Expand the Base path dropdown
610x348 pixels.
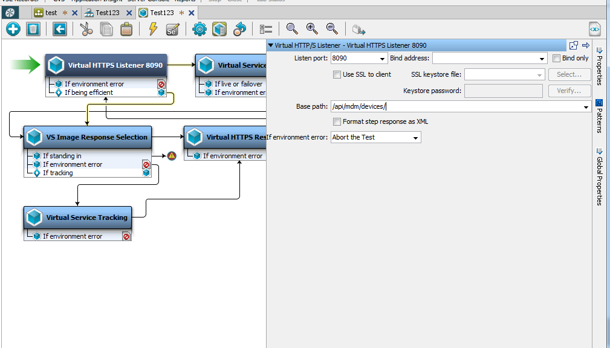point(585,106)
